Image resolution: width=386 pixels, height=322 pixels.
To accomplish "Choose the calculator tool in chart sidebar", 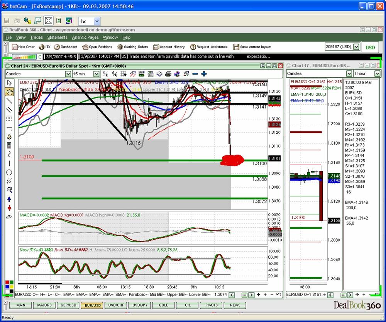I will point(9,145).
